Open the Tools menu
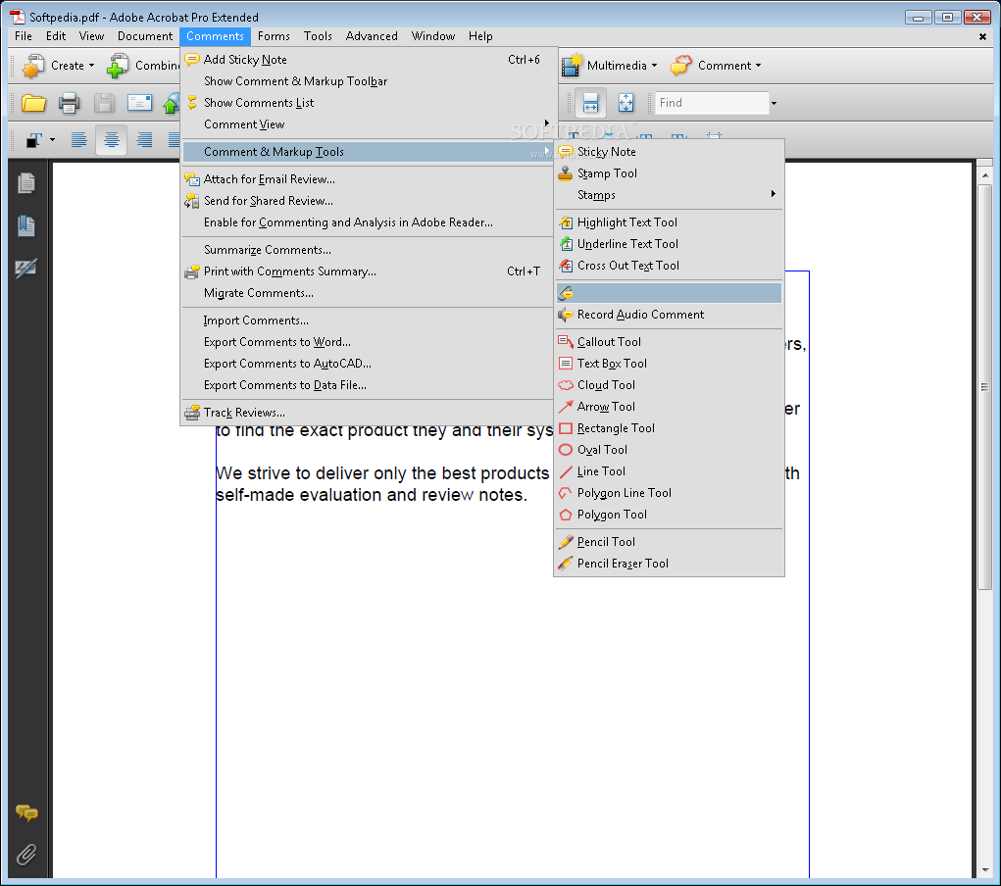1001x886 pixels. [318, 36]
